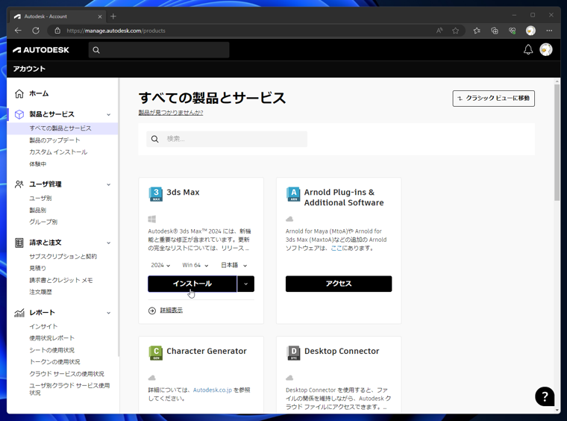Click the site lock icon in address bar
Viewport: 567px width, 421px height.
(x=57, y=31)
